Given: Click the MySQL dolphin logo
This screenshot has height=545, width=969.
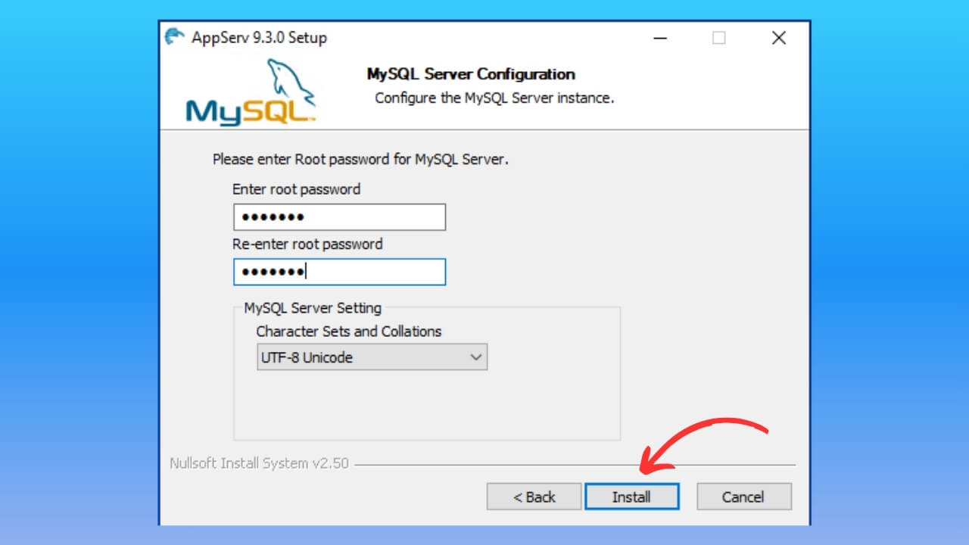Looking at the screenshot, I should [x=251, y=93].
